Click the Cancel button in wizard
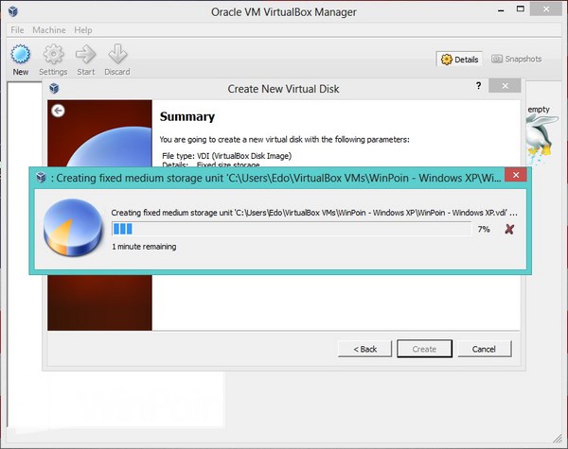The width and height of the screenshot is (568, 449). click(484, 349)
